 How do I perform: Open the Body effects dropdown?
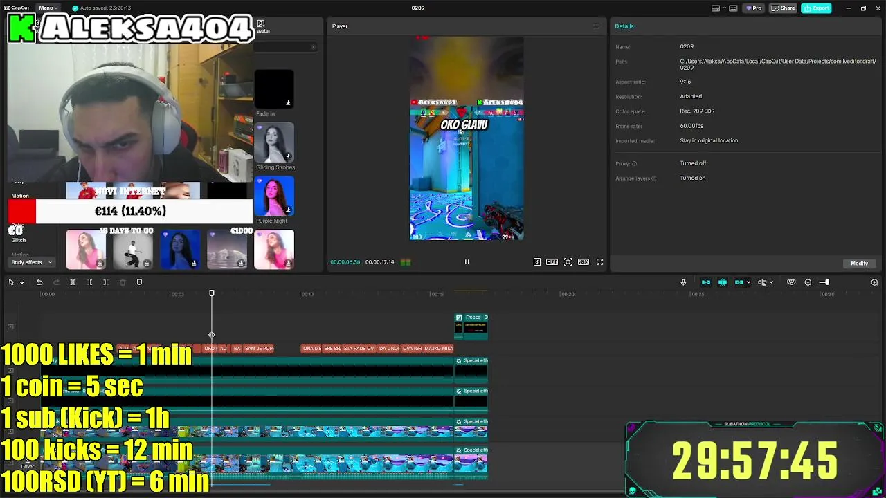pyautogui.click(x=31, y=262)
